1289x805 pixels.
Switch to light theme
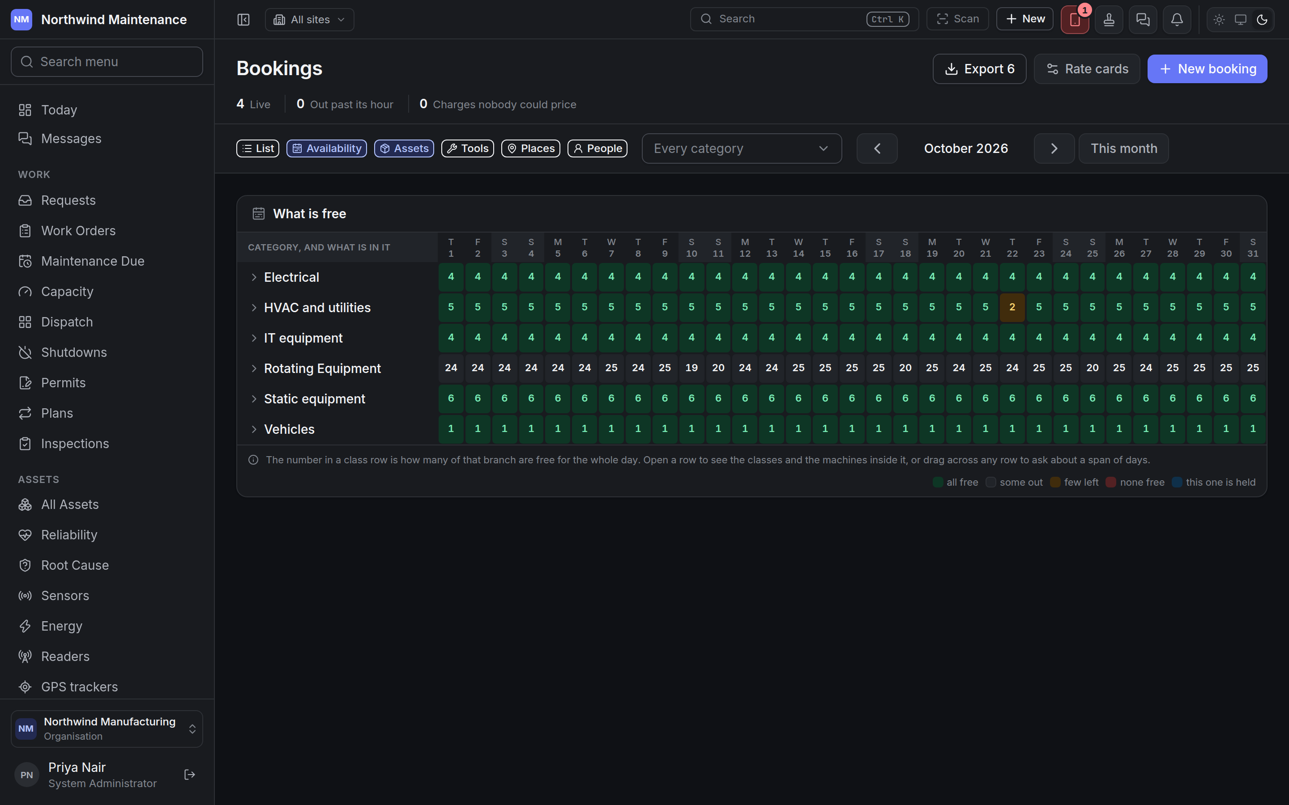1219,20
